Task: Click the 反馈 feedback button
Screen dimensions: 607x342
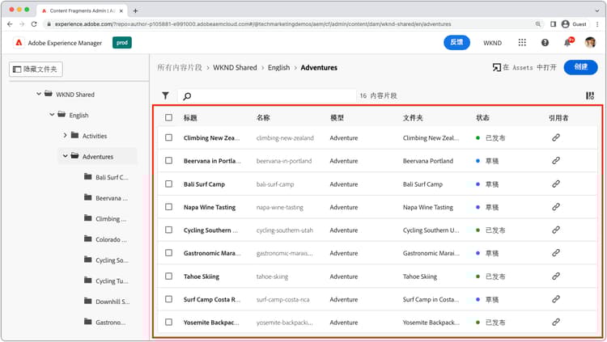Action: [x=456, y=43]
